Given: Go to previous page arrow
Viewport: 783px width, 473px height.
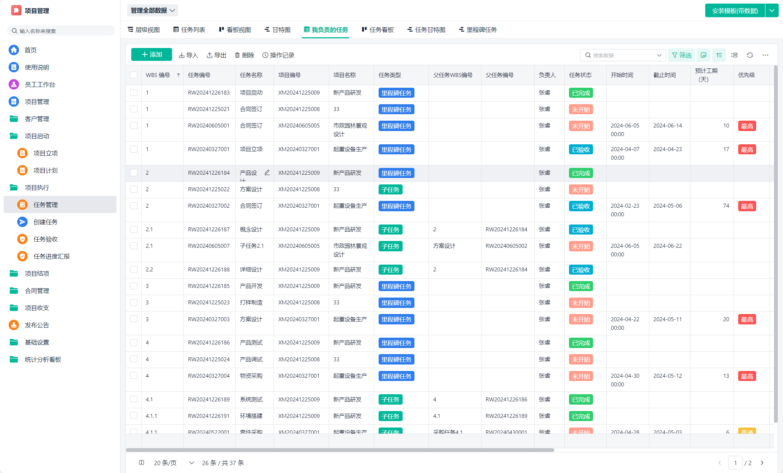Looking at the screenshot, I should (720, 463).
